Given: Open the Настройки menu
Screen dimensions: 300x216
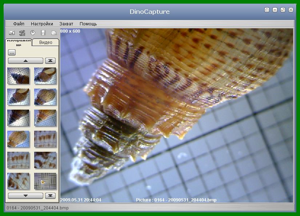Looking at the screenshot, I should coord(42,24).
